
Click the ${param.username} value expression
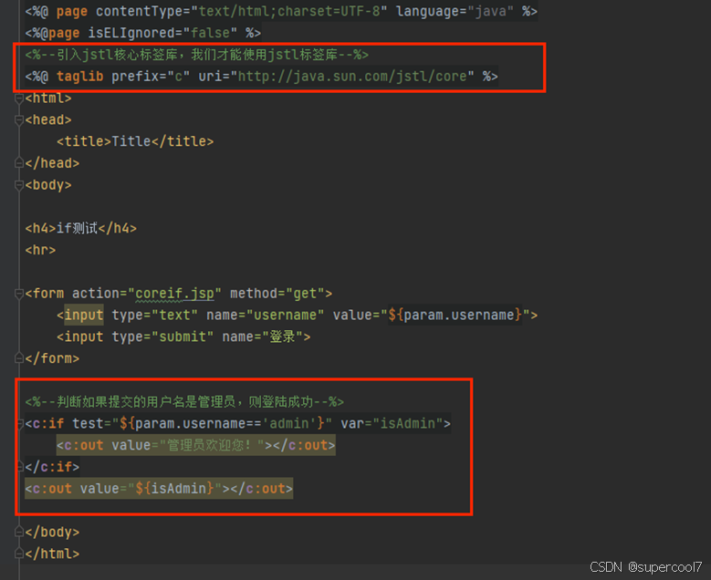tap(455, 315)
